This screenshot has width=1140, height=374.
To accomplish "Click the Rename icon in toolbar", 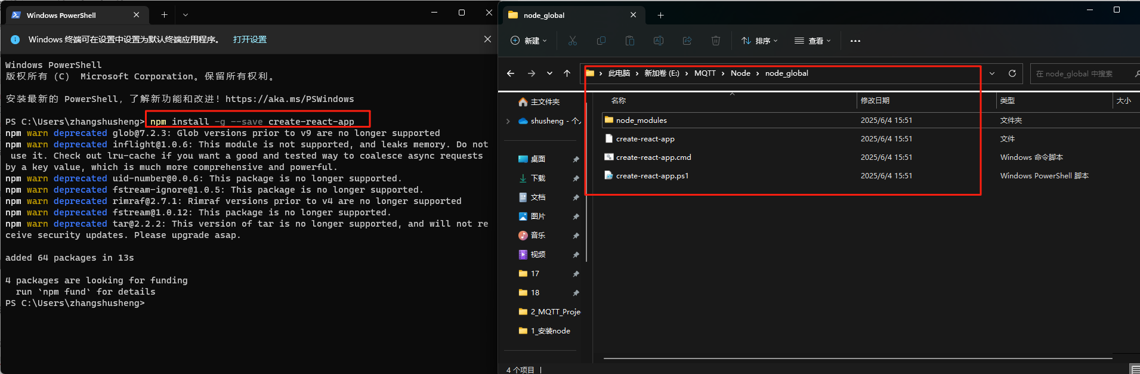I will click(x=659, y=41).
